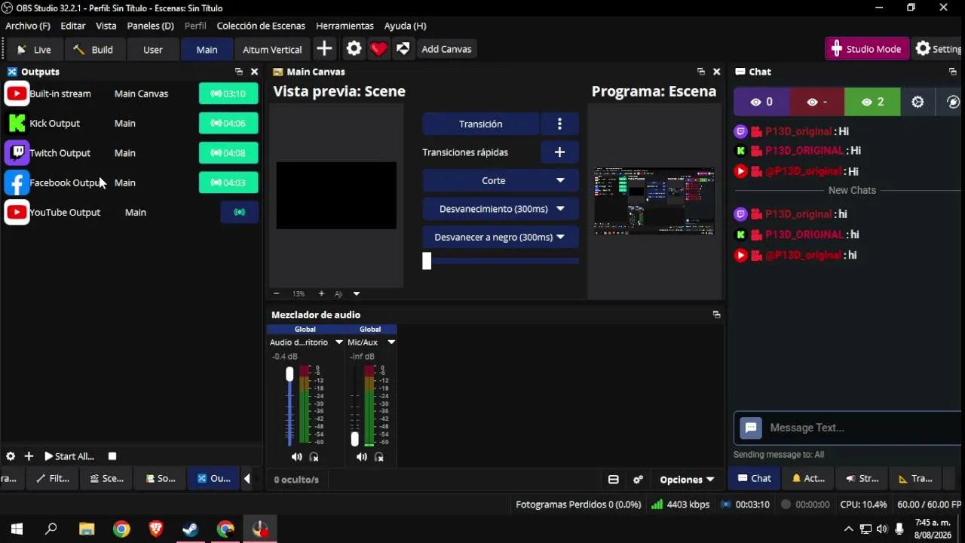Click the Windows Start button

pyautogui.click(x=17, y=529)
